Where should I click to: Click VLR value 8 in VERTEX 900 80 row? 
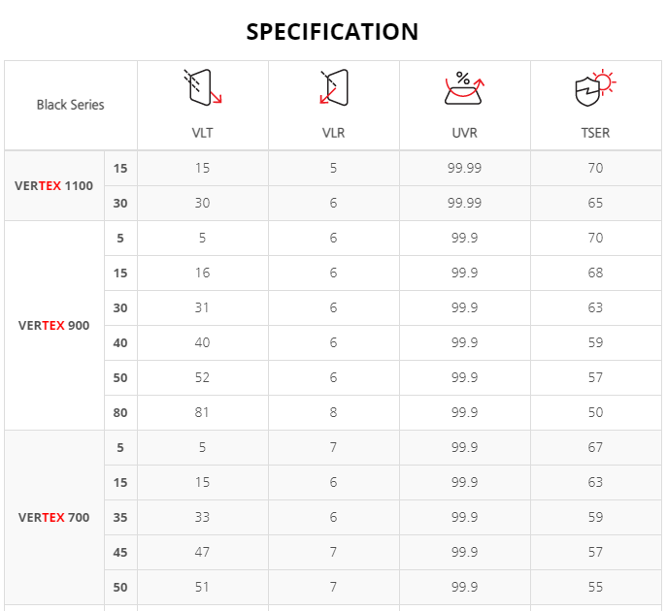click(x=334, y=412)
